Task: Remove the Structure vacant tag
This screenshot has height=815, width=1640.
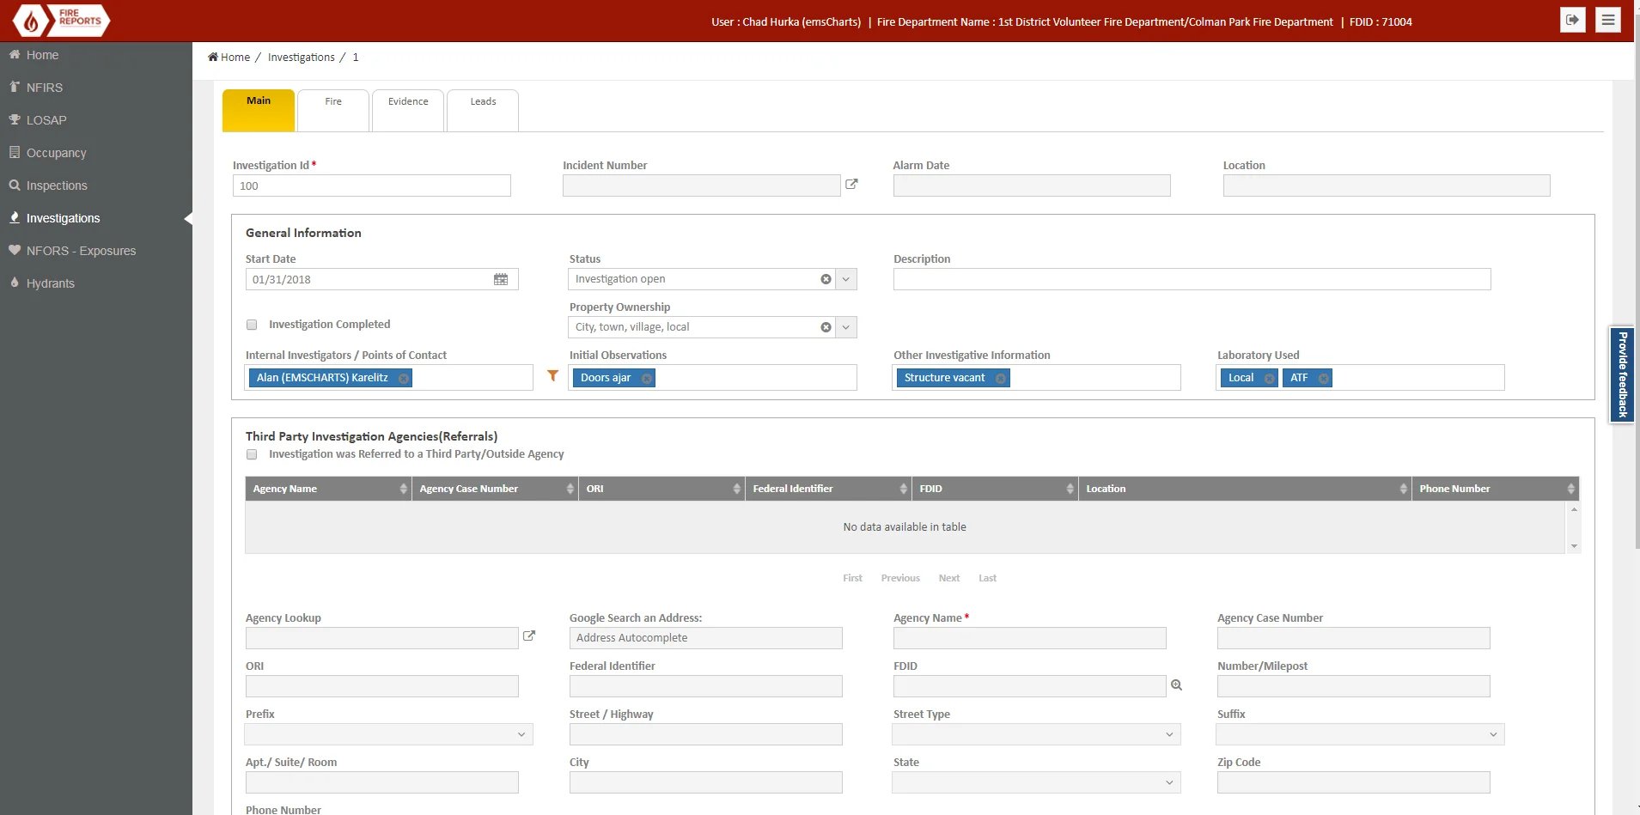Action: (x=1000, y=378)
